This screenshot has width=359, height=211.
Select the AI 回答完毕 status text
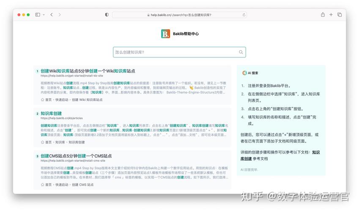[x=249, y=170]
